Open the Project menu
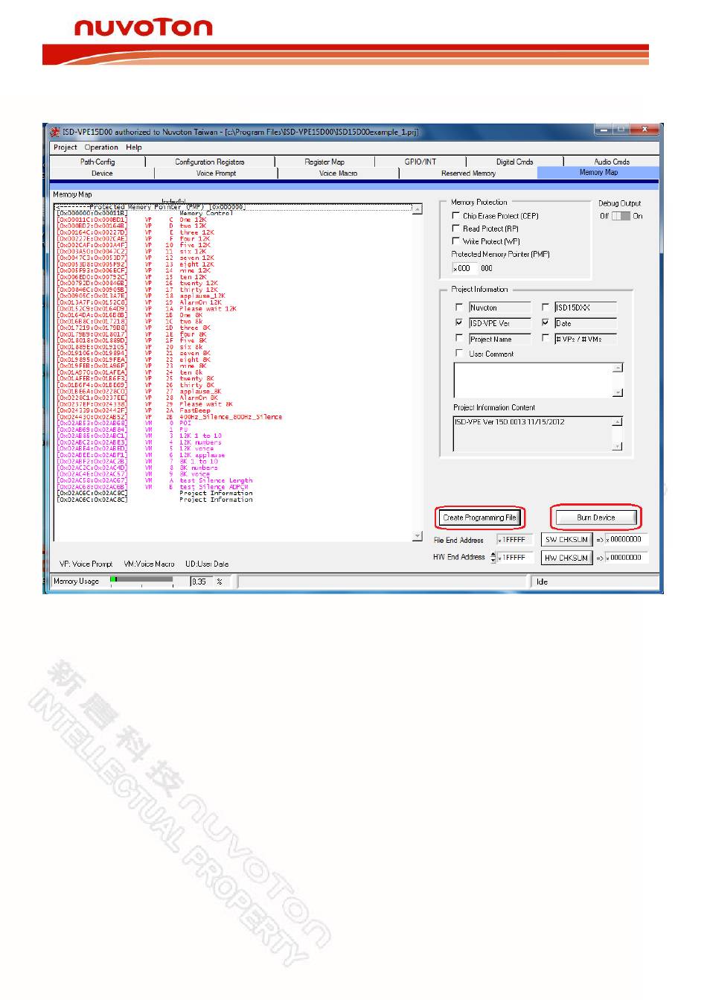Image resolution: width=707 pixels, height=1000 pixels. click(65, 147)
